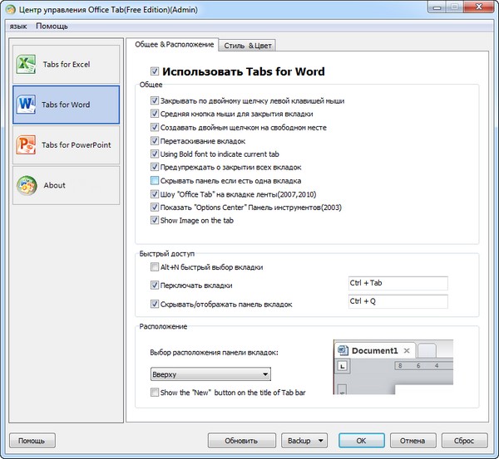Switch to the Стиль & Цвет tab
The width and height of the screenshot is (499, 459).
point(247,45)
